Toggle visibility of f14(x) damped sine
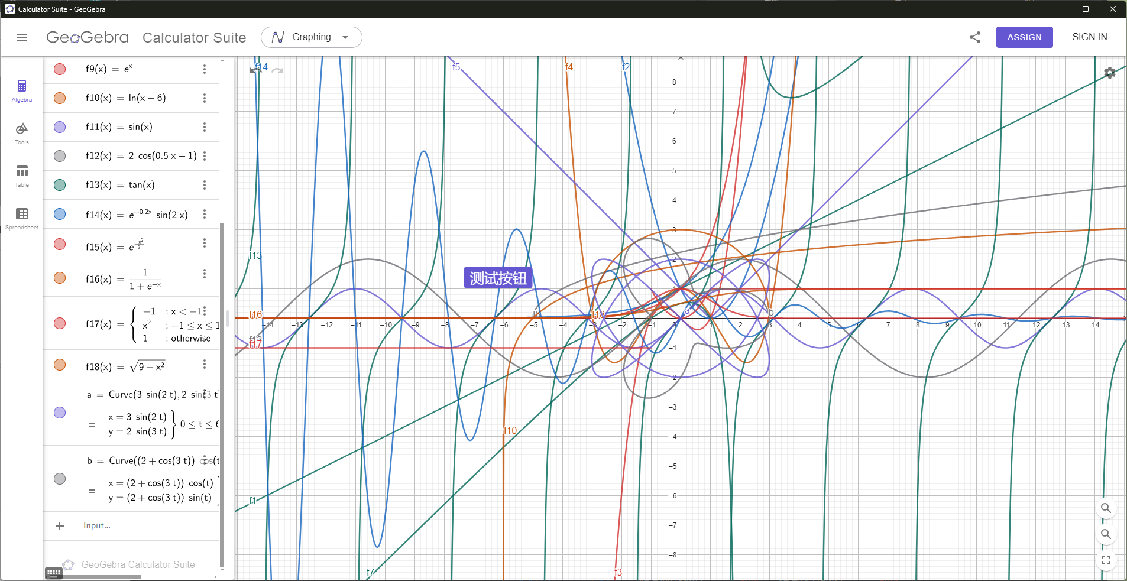This screenshot has width=1127, height=581. tap(60, 214)
